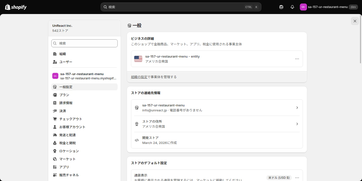Click the チェックアウト cart icon

click(55, 119)
